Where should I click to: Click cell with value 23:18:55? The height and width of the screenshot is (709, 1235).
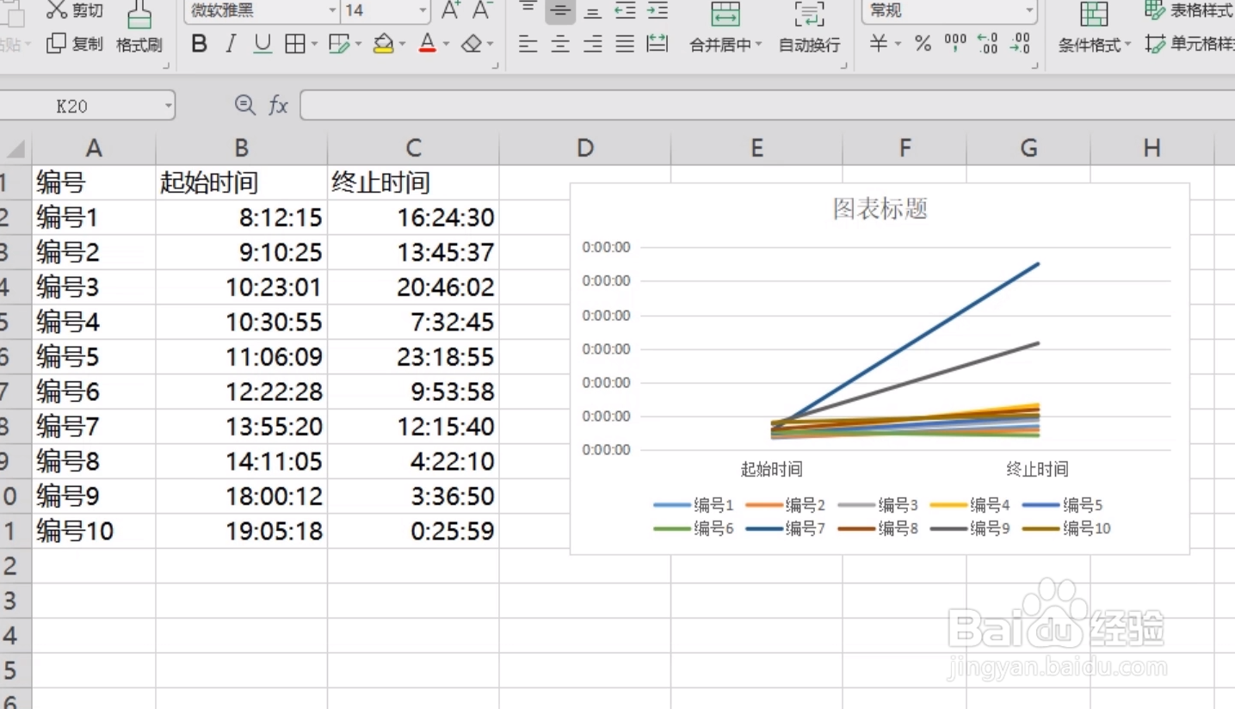click(414, 357)
